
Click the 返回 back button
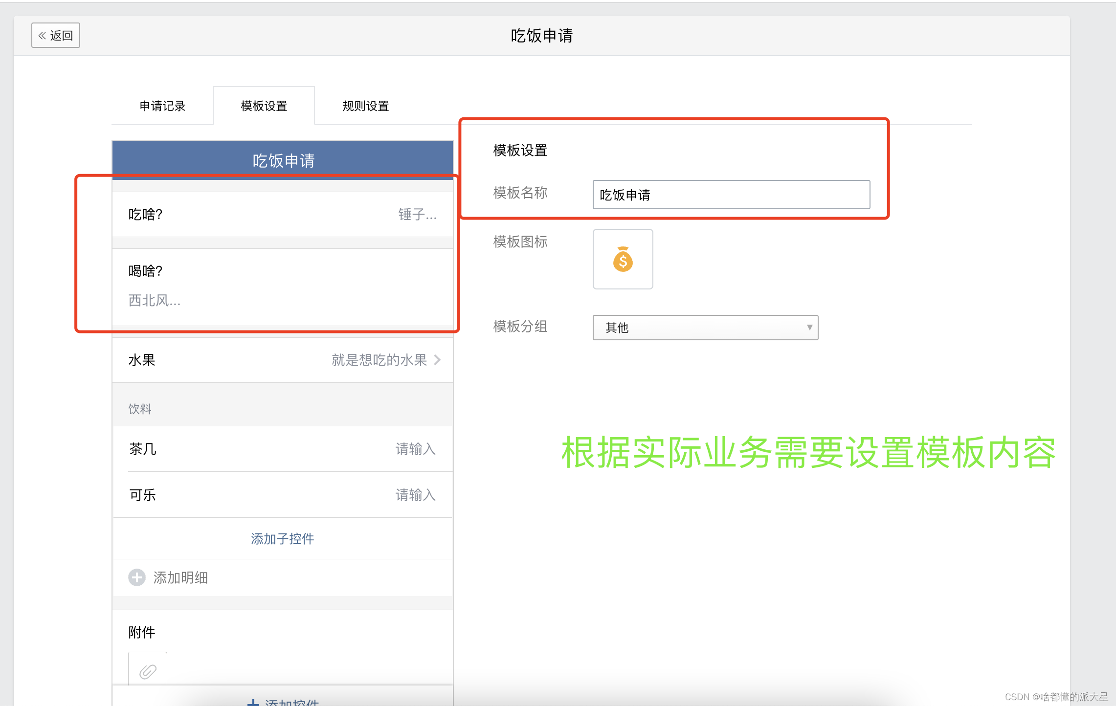(x=56, y=35)
